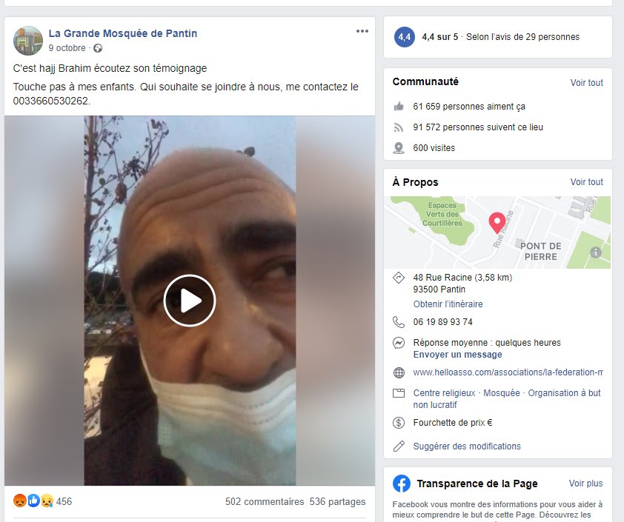The image size is (624, 522).
Task: Open La Grande Mosquée de Pantin profile picture
Action: tap(28, 41)
